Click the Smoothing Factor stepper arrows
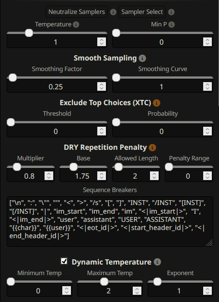The image size is (219, 302). [102, 86]
